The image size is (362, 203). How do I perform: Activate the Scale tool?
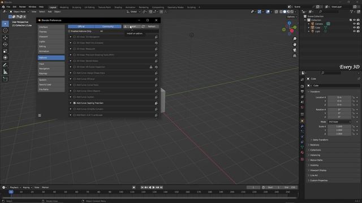pos(5,51)
